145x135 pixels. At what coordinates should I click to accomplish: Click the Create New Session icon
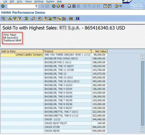105,6
